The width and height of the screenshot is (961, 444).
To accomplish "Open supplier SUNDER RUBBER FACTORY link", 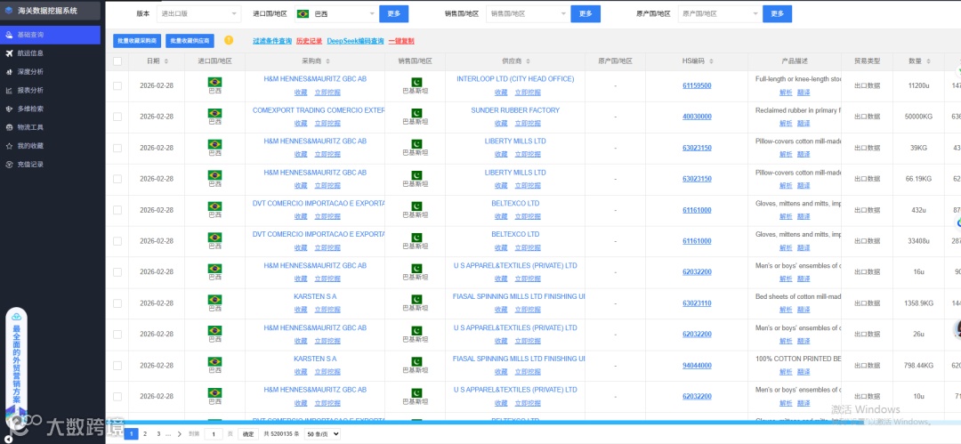I will [515, 110].
